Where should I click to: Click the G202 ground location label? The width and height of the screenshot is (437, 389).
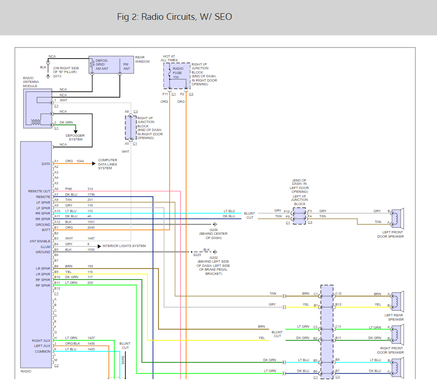pyautogui.click(x=213, y=266)
